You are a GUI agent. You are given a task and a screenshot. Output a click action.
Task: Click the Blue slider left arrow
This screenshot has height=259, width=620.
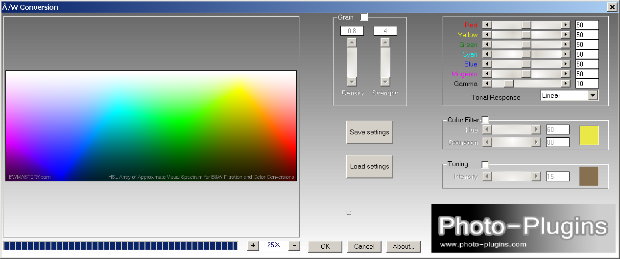point(487,64)
